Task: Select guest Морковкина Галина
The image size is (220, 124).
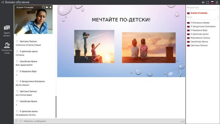Action: (x=200, y=38)
